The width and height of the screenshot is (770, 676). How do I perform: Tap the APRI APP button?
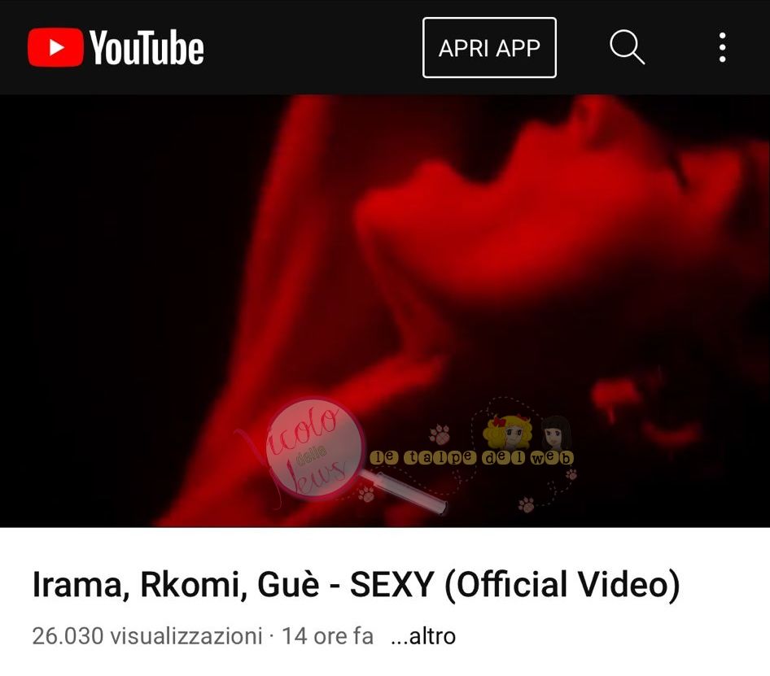coord(489,48)
